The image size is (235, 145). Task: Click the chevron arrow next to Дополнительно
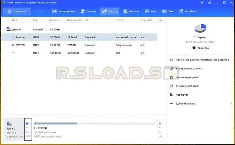231,104
